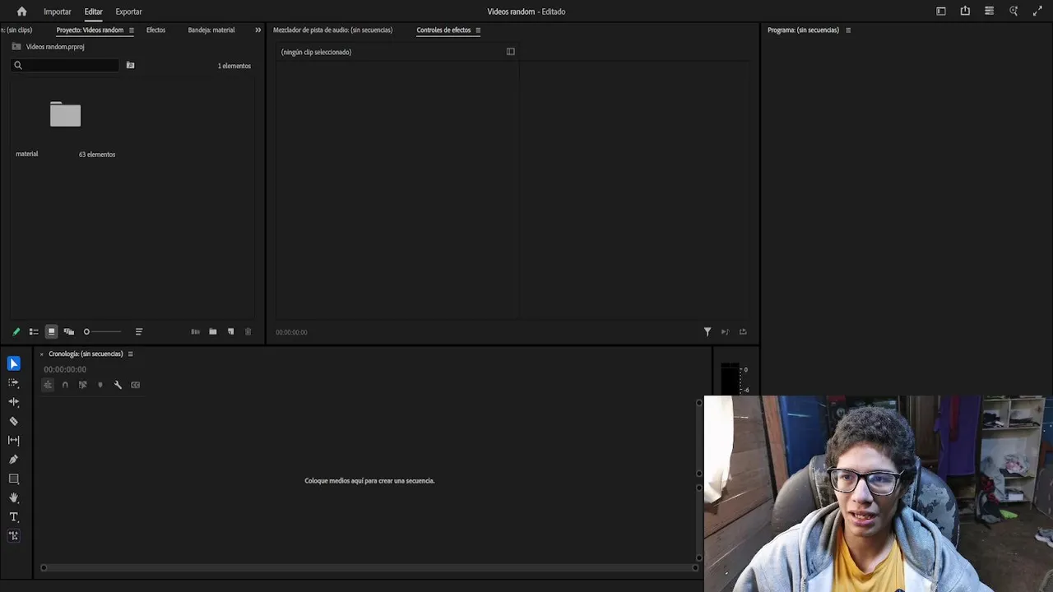
Task: Switch to the Exportar tab
Action: click(128, 12)
